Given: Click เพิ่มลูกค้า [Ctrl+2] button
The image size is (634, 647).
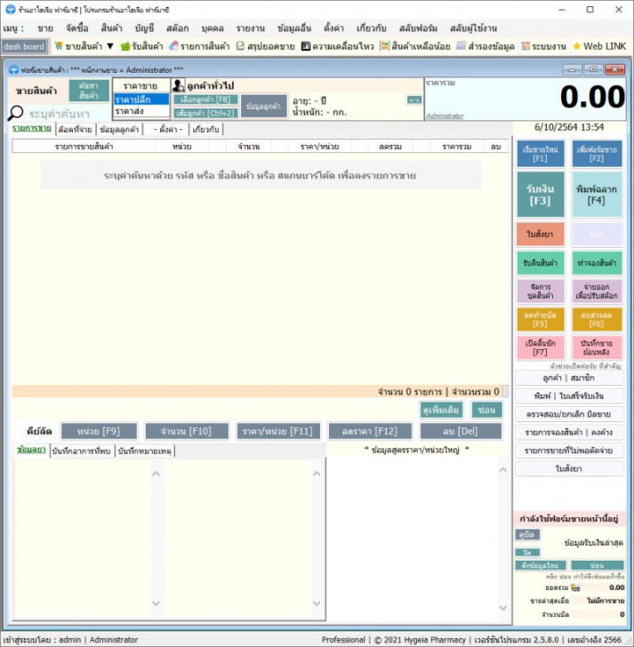Looking at the screenshot, I should coord(205,113).
